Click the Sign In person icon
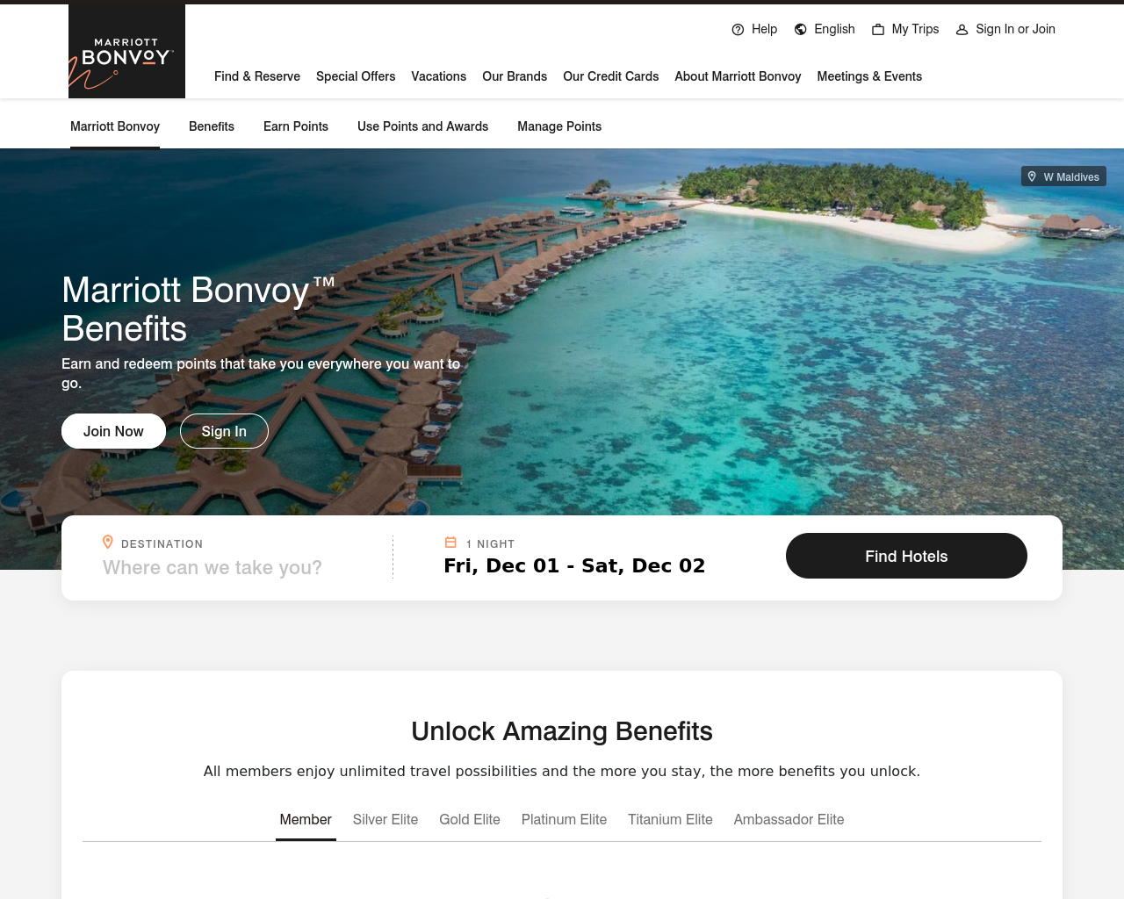This screenshot has width=1124, height=899. [962, 30]
